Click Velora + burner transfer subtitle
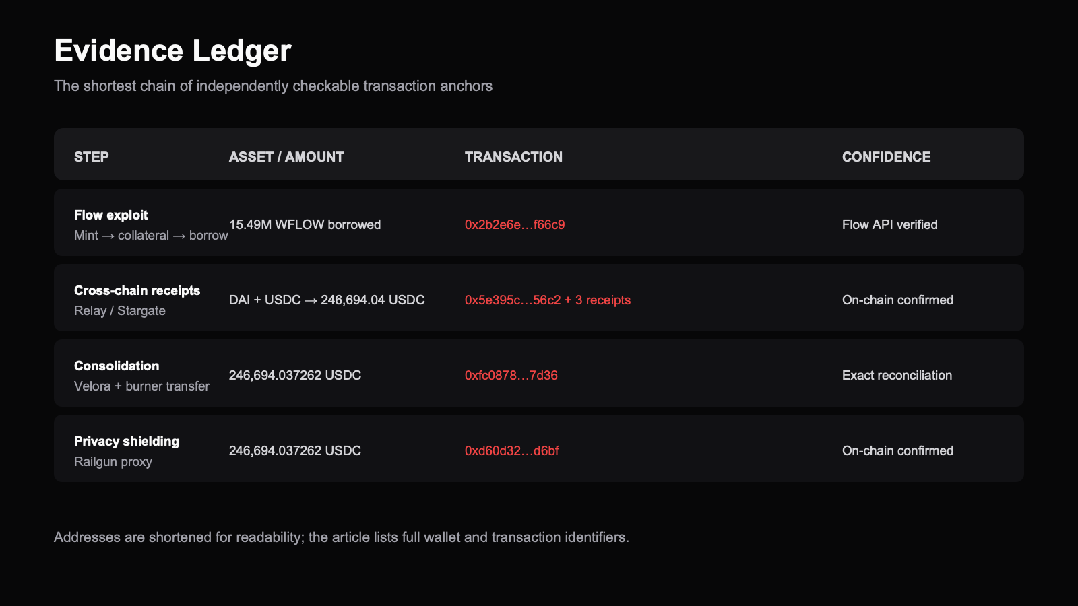The height and width of the screenshot is (606, 1078). 141,386
